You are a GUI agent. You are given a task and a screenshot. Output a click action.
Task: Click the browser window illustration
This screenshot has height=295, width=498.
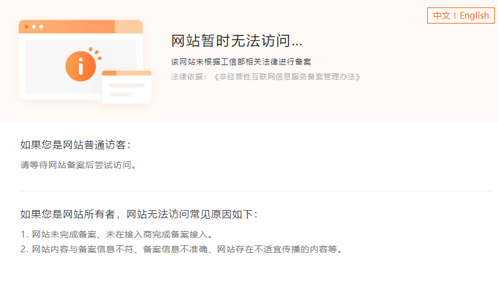pos(81,59)
